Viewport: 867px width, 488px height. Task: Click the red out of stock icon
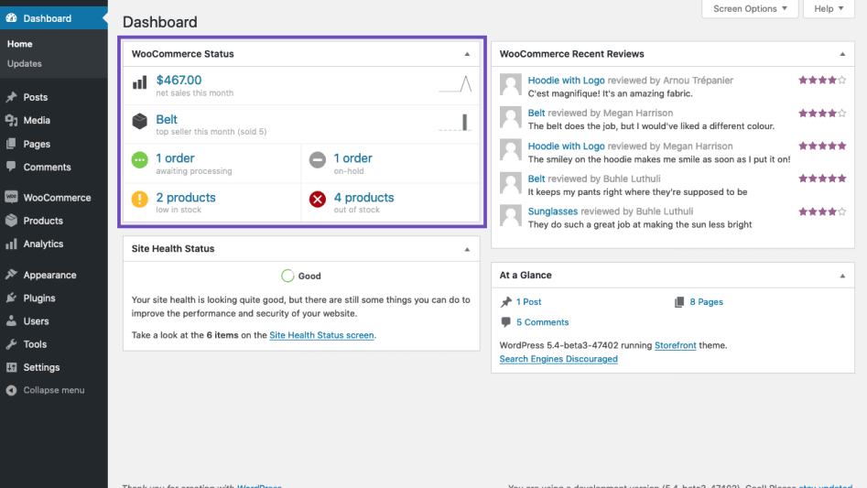click(318, 199)
